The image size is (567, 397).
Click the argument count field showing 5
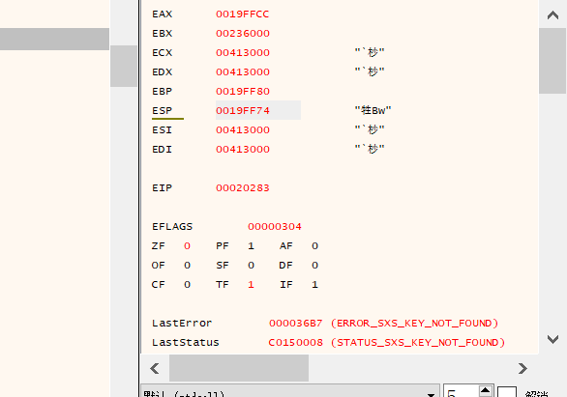click(x=461, y=392)
